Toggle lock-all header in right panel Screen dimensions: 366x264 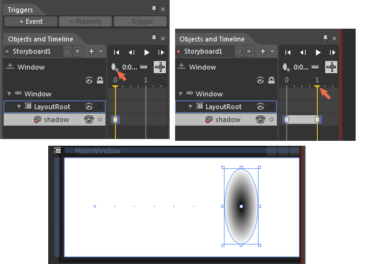(x=271, y=80)
